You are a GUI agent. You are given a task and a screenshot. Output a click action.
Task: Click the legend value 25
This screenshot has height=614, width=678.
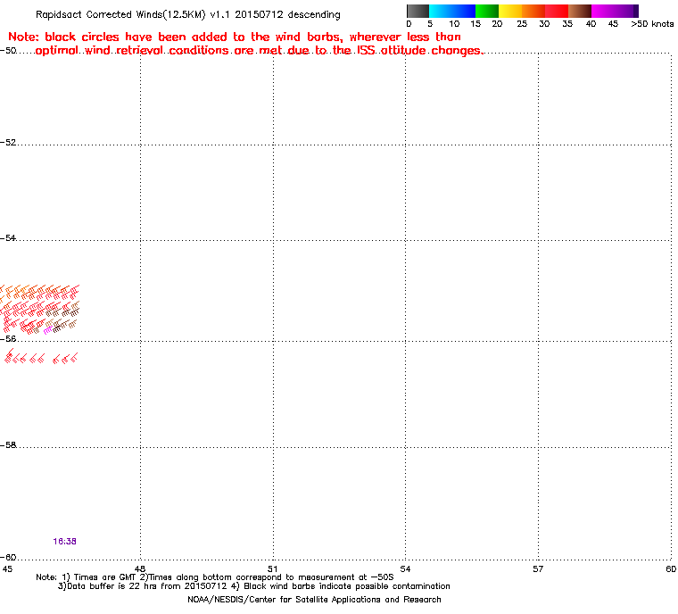[522, 24]
